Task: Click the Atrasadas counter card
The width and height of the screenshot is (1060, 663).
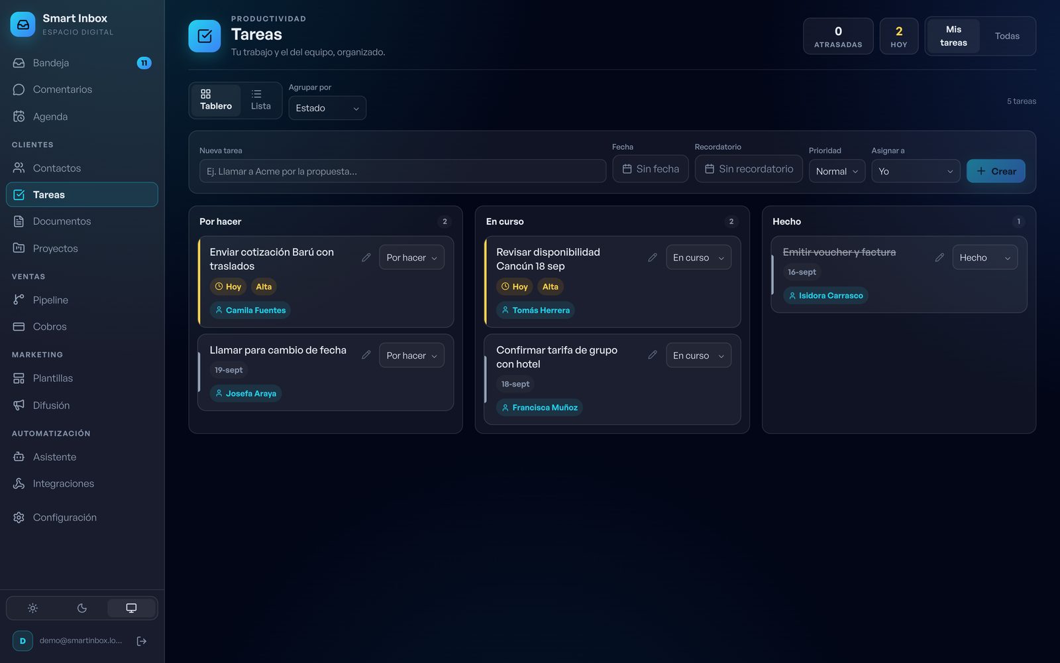Action: tap(838, 36)
